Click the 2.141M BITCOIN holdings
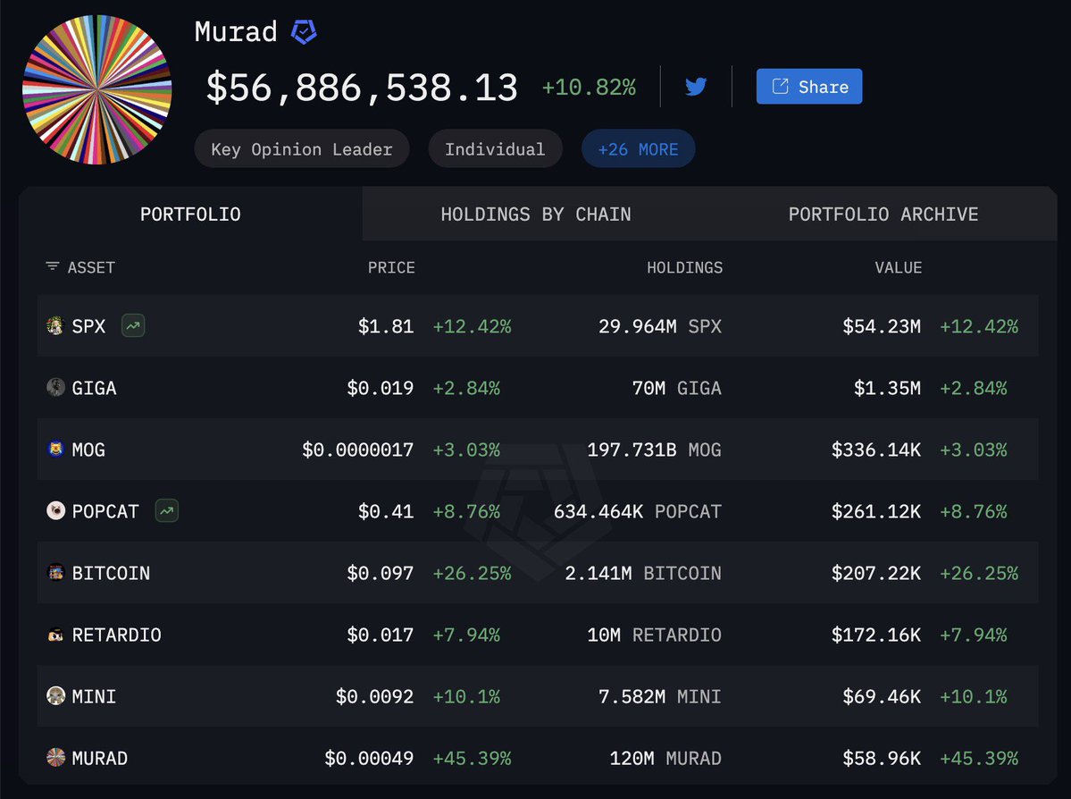Image resolution: width=1071 pixels, height=799 pixels. tap(643, 573)
